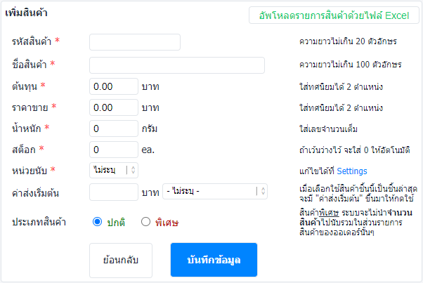Open the Settings link
The image size is (423, 283).
coord(352,171)
